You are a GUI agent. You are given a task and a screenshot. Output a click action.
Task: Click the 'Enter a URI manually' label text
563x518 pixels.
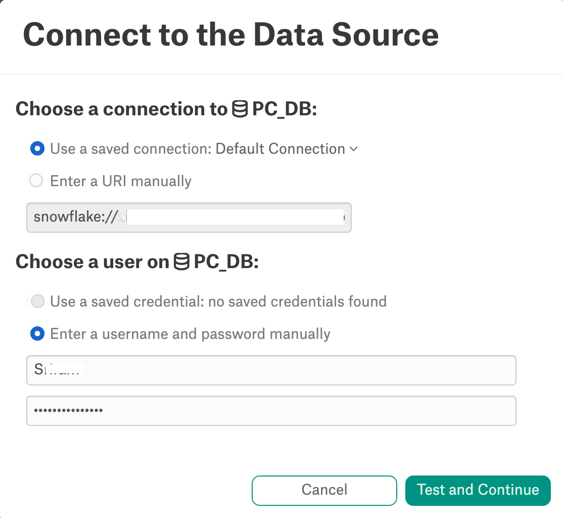(x=121, y=181)
